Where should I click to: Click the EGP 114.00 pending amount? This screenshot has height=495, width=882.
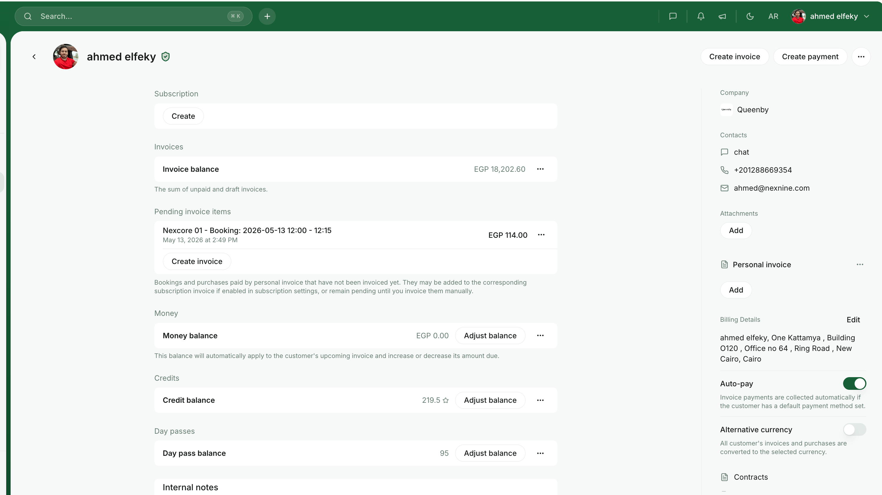click(x=507, y=235)
